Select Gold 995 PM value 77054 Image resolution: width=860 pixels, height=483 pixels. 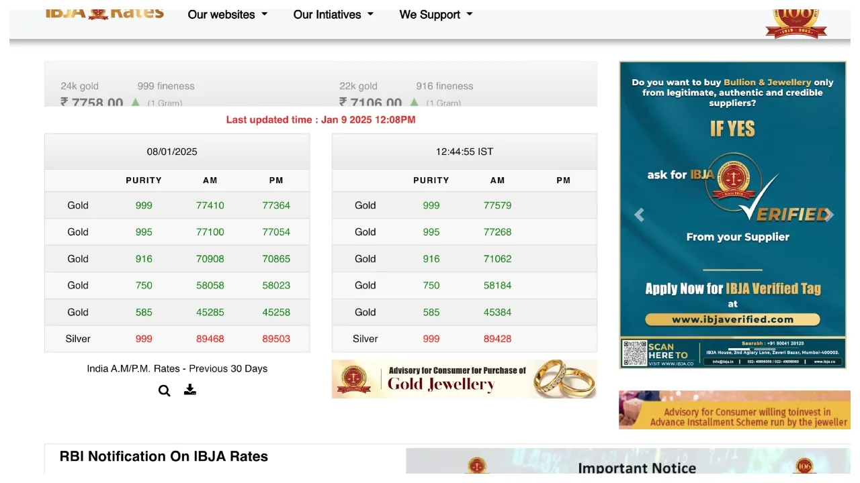pyautogui.click(x=276, y=232)
